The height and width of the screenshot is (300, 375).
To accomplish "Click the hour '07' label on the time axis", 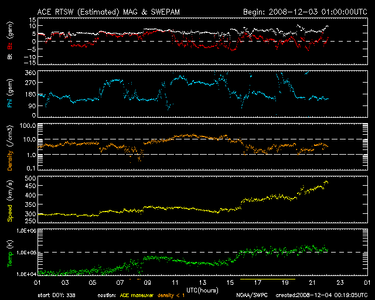I will (x=120, y=283).
